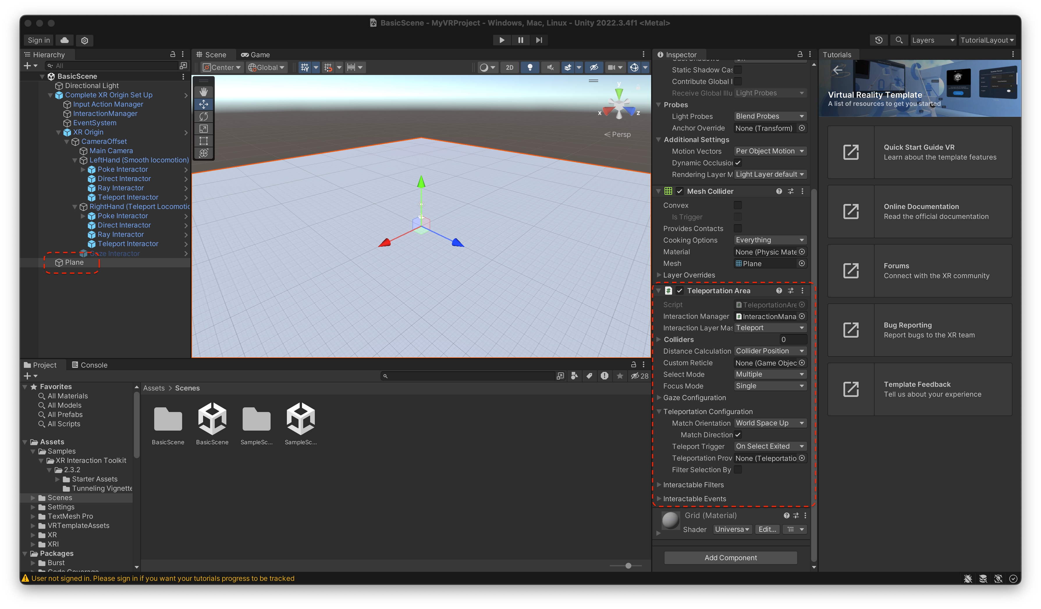The image size is (1041, 609).
Task: Uncheck Dynamic Occlusion checkbox
Action: tap(737, 163)
